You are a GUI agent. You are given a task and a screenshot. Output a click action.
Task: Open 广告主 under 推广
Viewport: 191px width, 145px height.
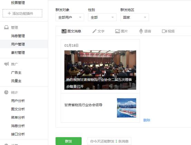pyautogui.click(x=16, y=72)
